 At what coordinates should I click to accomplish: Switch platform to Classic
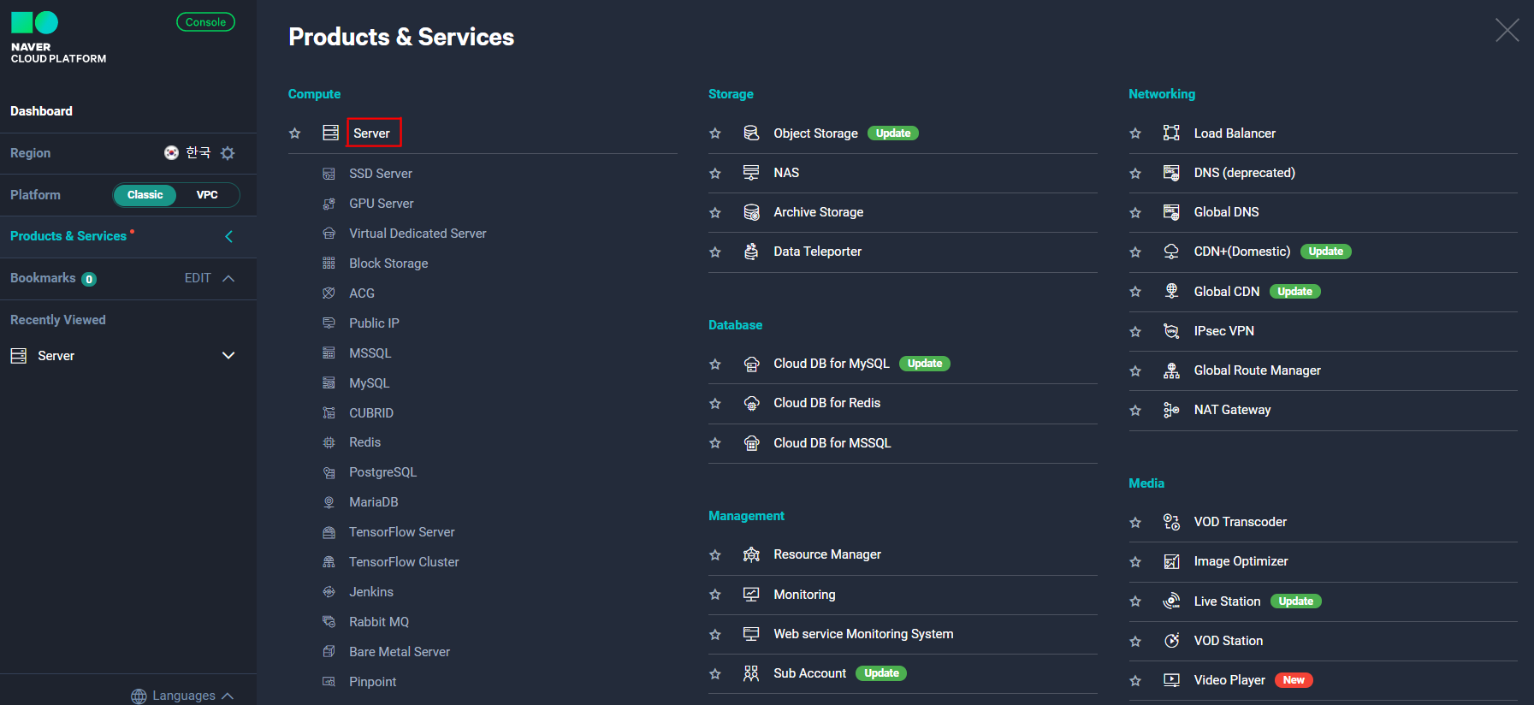pos(145,195)
